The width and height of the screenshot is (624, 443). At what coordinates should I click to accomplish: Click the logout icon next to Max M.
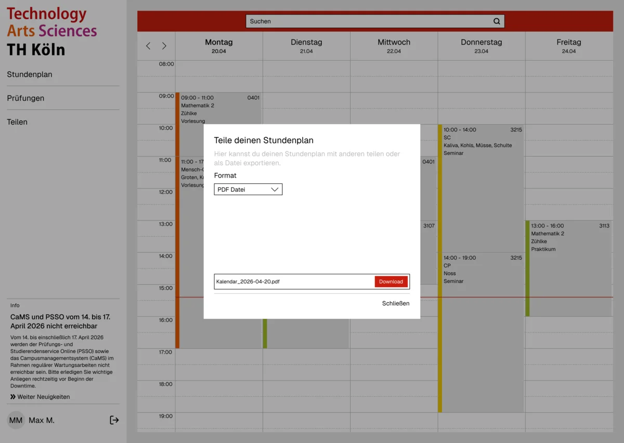point(114,420)
